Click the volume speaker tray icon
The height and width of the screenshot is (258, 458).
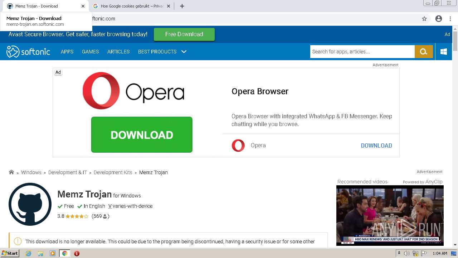pyautogui.click(x=406, y=253)
